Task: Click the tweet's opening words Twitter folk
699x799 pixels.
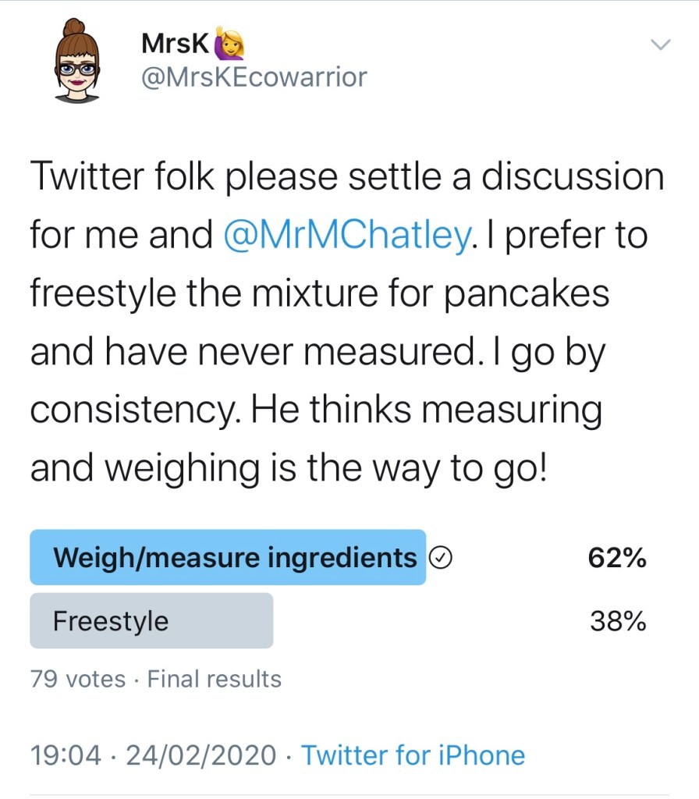Action: click(x=121, y=176)
